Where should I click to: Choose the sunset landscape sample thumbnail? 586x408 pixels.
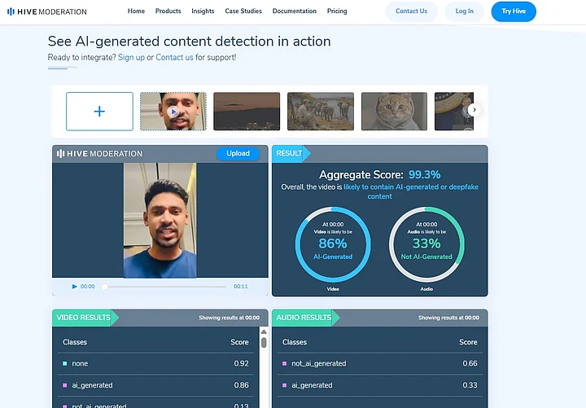pos(247,112)
